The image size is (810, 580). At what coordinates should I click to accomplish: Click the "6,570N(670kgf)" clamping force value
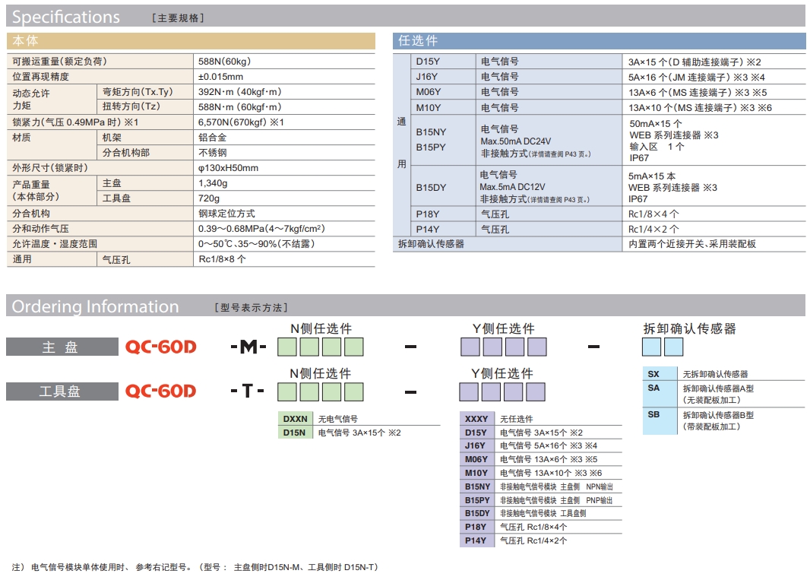(x=233, y=122)
